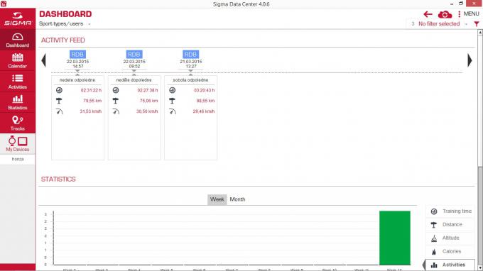
Task: Open the Dashboard sidebar section
Action: (18, 40)
